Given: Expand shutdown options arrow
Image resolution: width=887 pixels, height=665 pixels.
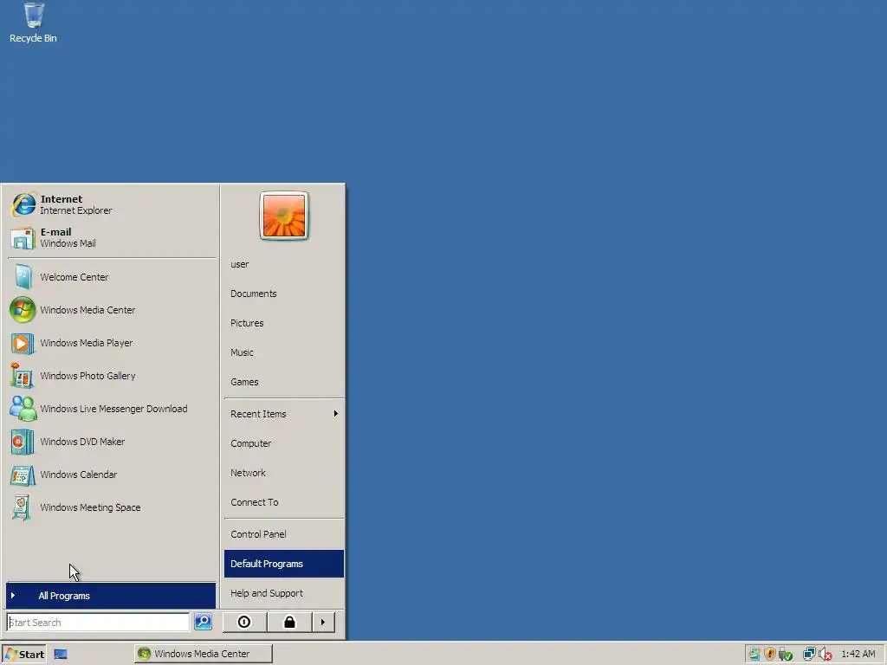Looking at the screenshot, I should 323,622.
